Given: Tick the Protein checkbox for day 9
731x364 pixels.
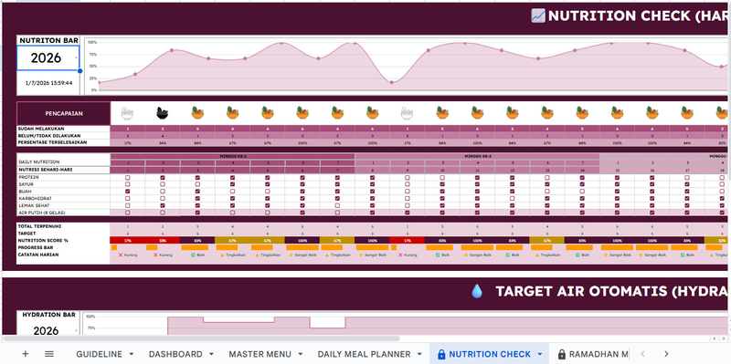Looking at the screenshot, I should pos(407,178).
